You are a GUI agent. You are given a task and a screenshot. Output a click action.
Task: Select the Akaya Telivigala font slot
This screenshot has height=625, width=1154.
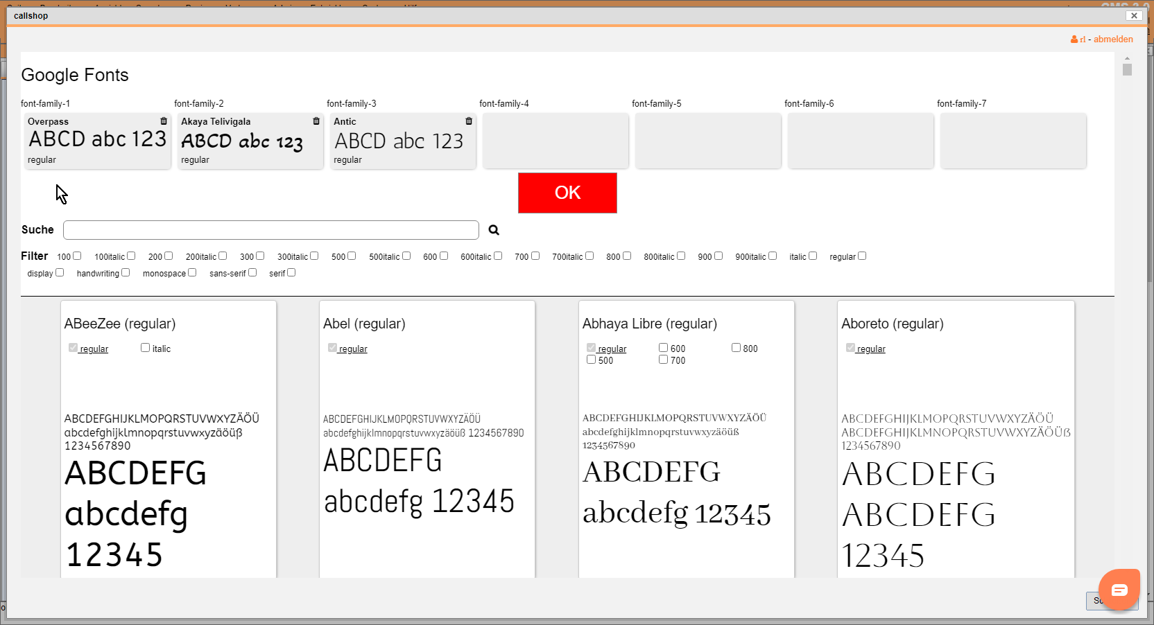pyautogui.click(x=250, y=141)
